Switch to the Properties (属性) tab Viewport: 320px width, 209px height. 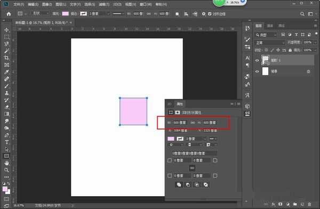(180, 104)
